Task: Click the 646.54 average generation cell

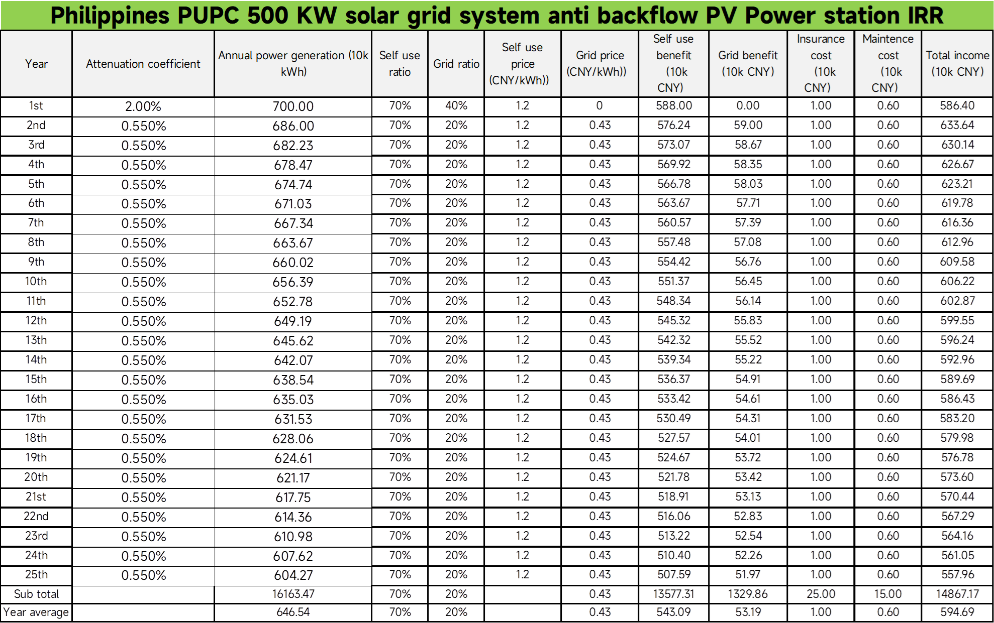Action: point(293,612)
